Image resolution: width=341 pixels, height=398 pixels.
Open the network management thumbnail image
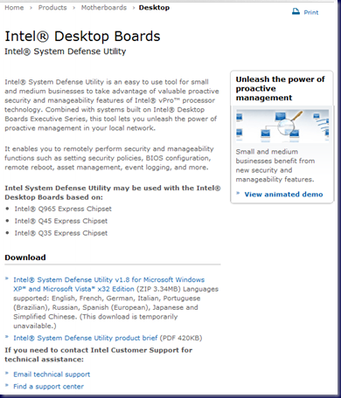tap(282, 127)
